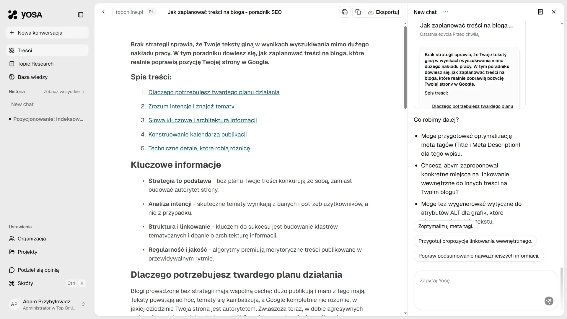
Task: Open the Baza wiedzy section
Action: pyautogui.click(x=32, y=77)
